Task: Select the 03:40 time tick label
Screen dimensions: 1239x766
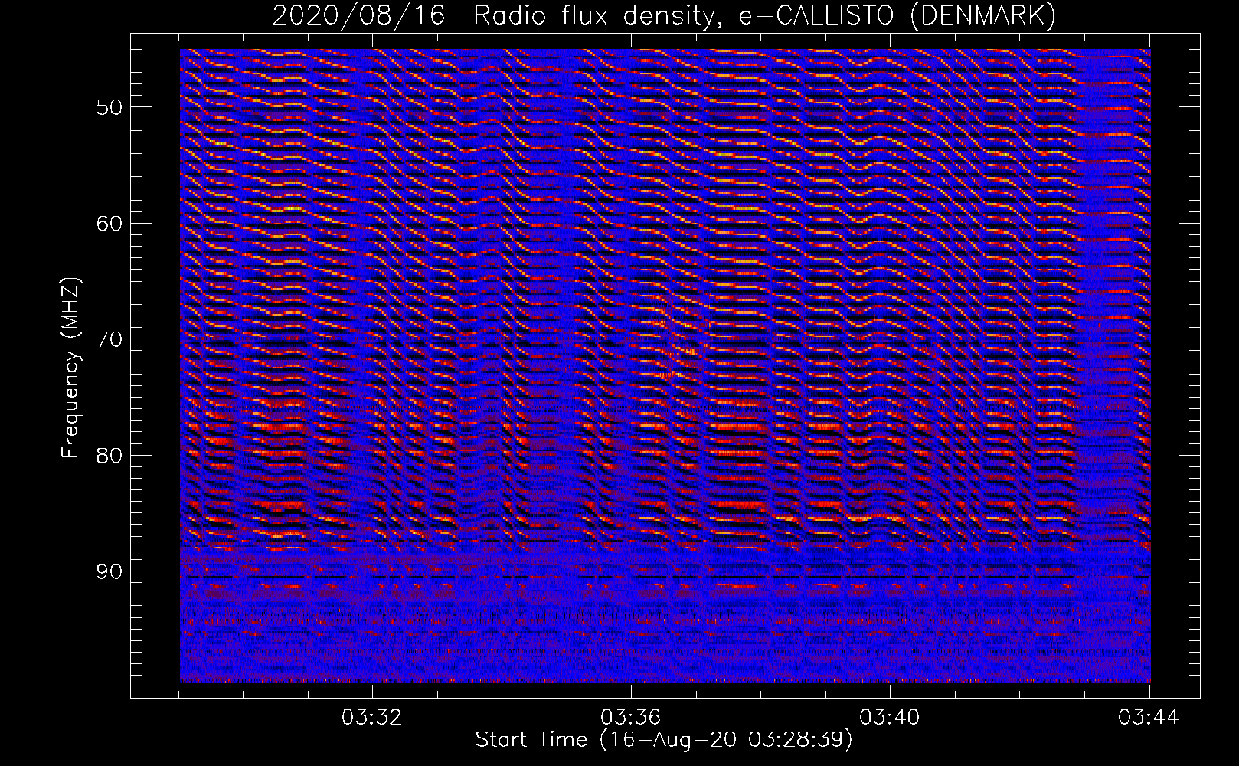Action: pyautogui.click(x=890, y=718)
